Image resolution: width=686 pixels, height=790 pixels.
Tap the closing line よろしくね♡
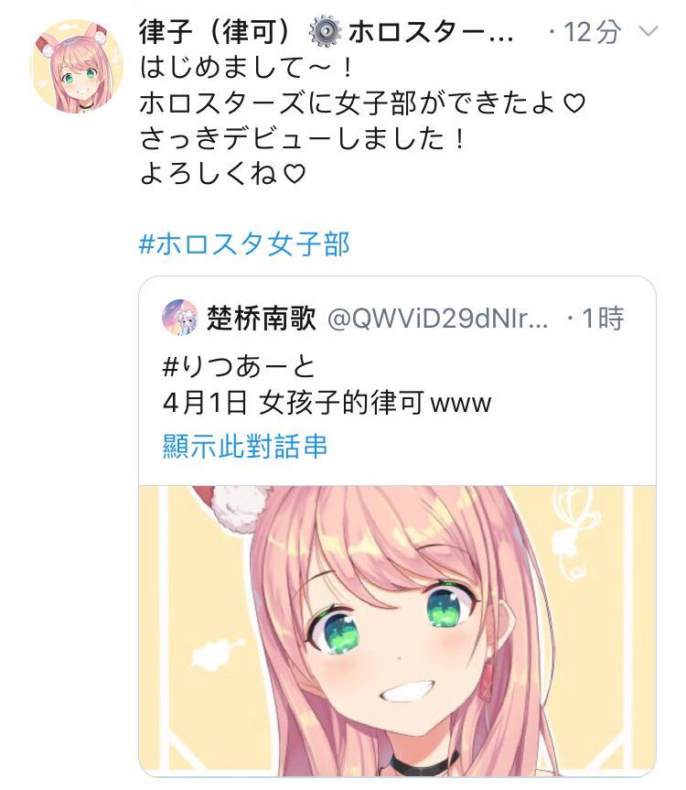[x=222, y=174]
